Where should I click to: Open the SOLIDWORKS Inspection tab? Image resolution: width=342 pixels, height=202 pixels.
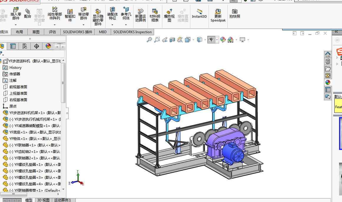(133, 32)
